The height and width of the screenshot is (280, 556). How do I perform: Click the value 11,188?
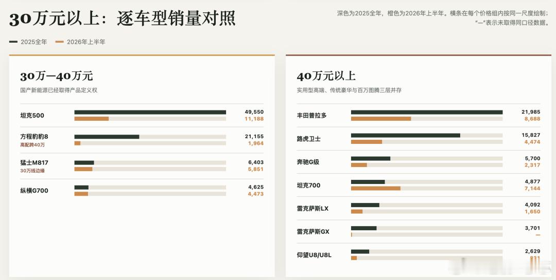pyautogui.click(x=254, y=119)
